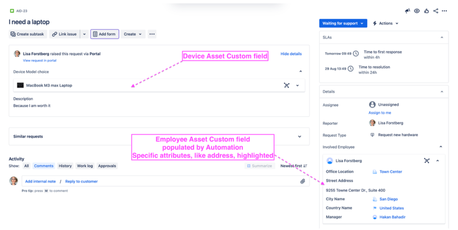Viewport: 458px width, 230px height.
Task: Open graph icon for Lisa Forstberg employee
Action: [x=427, y=161]
